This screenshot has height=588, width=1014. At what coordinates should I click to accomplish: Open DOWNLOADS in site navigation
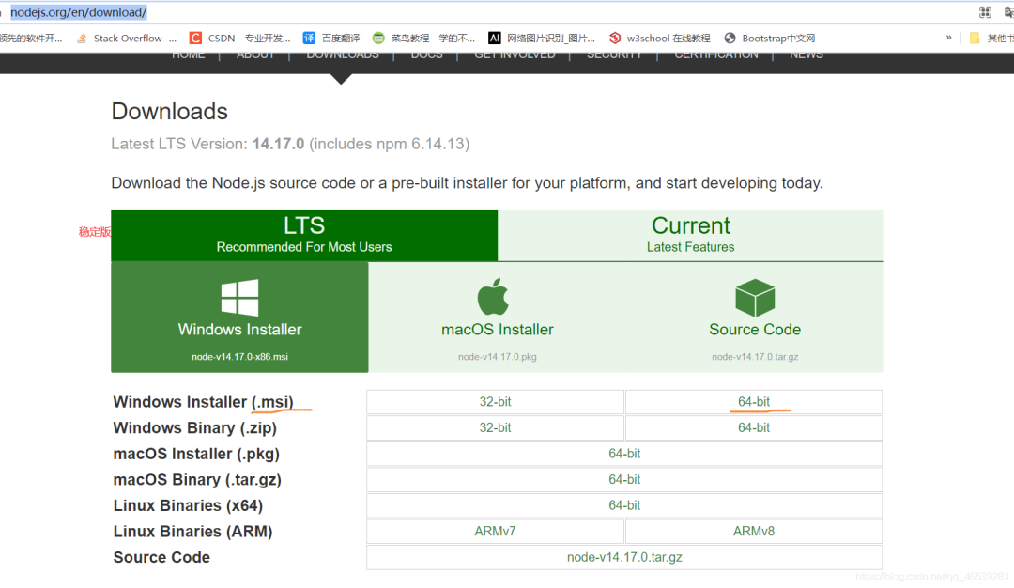click(343, 55)
